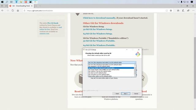Open the File Explorer taskbar icon
The width and height of the screenshot is (196, 110).
coord(21,2)
